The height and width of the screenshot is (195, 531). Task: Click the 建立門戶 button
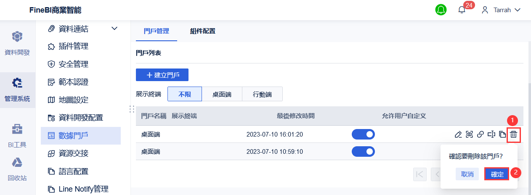(162, 75)
